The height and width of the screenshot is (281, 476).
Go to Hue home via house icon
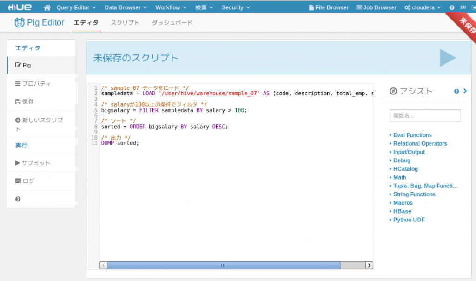(x=47, y=7)
